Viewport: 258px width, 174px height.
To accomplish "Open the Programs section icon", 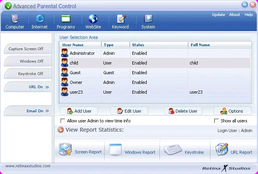I will click(x=66, y=19).
